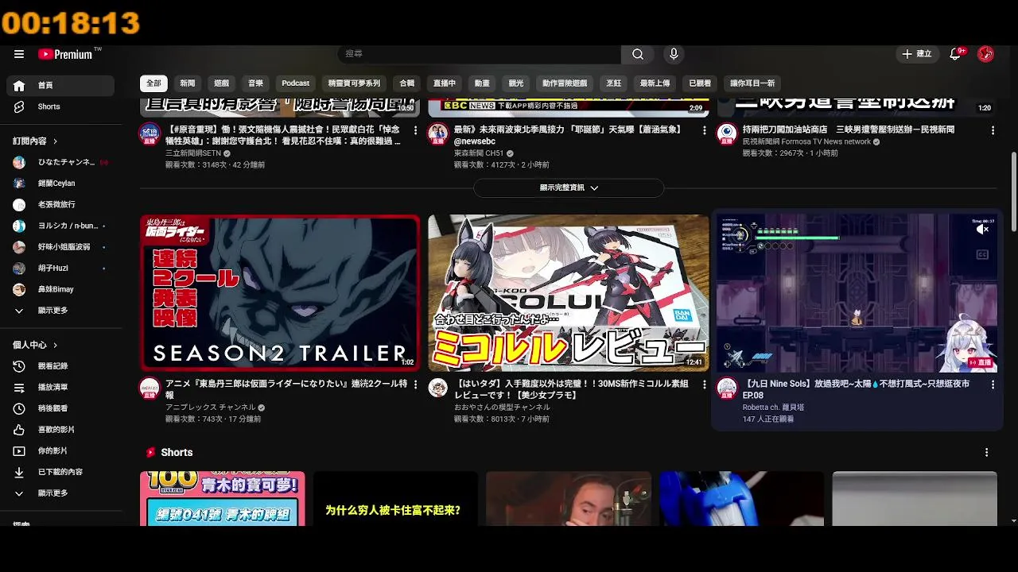The width and height of the screenshot is (1018, 572).
Task: Expand 顯示完整資訊 section
Action: click(569, 187)
